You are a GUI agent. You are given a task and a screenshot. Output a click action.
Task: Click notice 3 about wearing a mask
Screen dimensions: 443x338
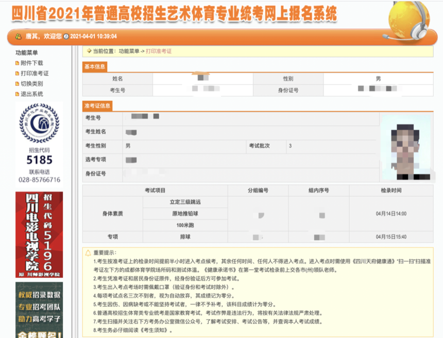tap(164, 287)
